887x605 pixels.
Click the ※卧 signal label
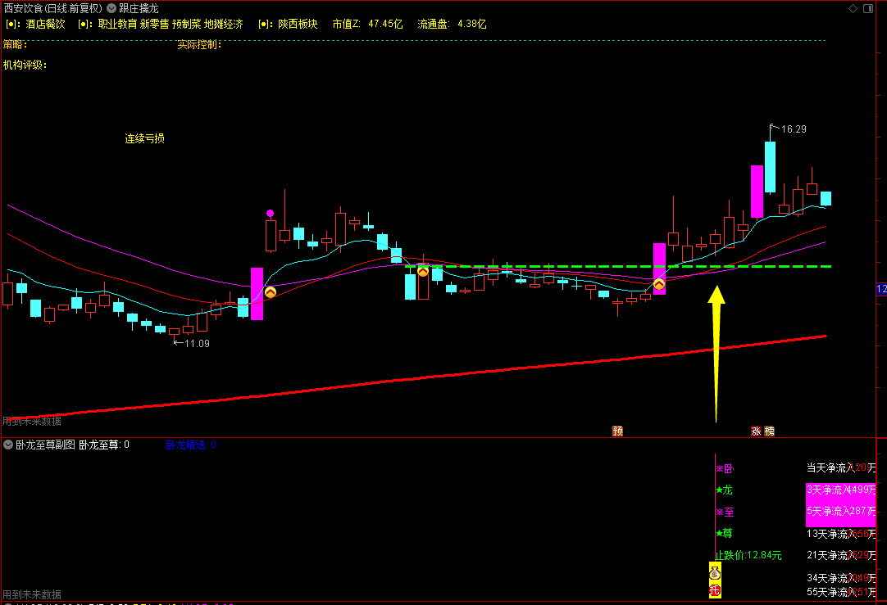click(x=725, y=468)
